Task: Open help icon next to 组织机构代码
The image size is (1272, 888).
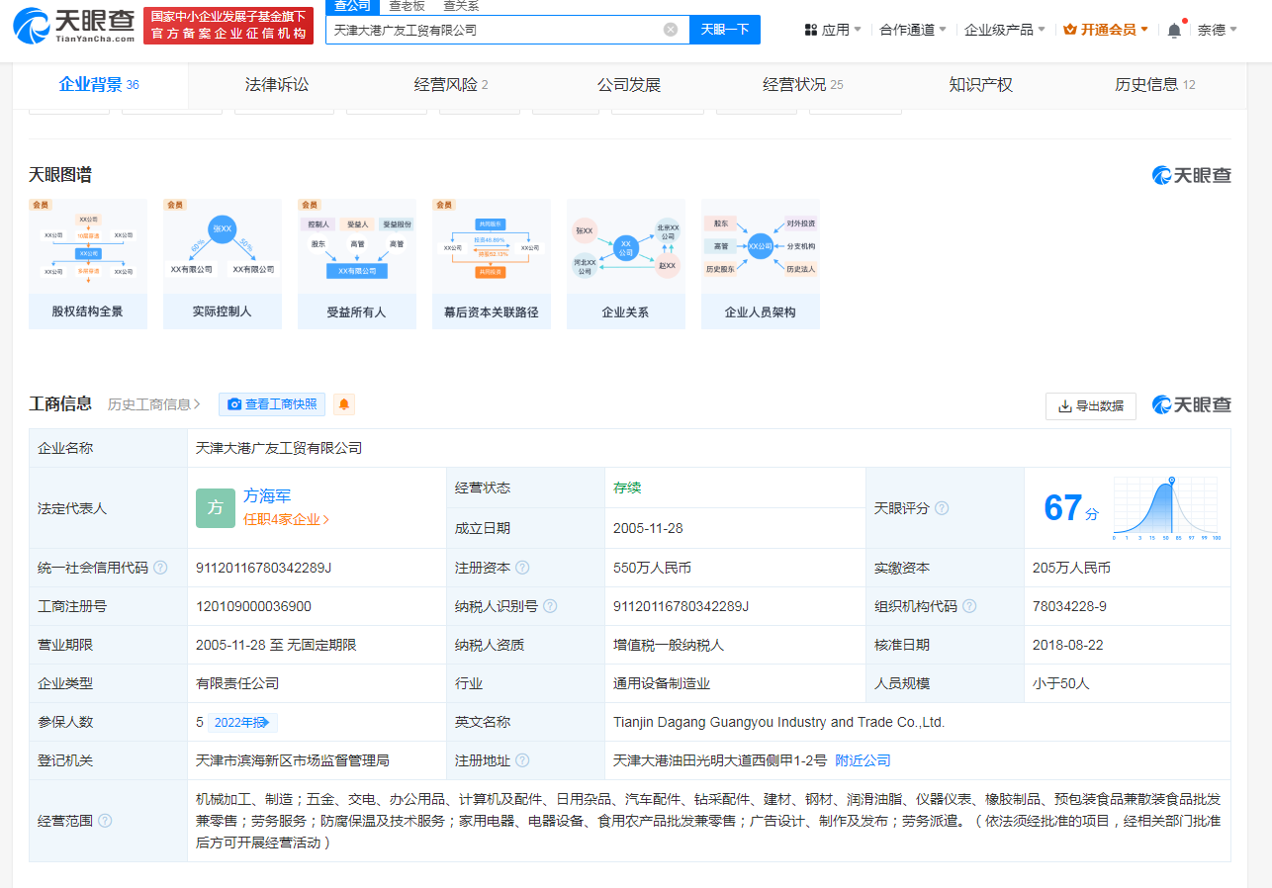Action: click(969, 606)
